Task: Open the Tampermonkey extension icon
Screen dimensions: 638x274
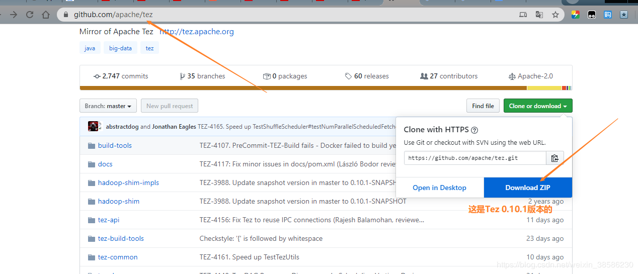Action: point(592,15)
